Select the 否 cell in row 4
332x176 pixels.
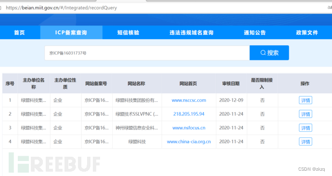pyautogui.click(x=262, y=142)
